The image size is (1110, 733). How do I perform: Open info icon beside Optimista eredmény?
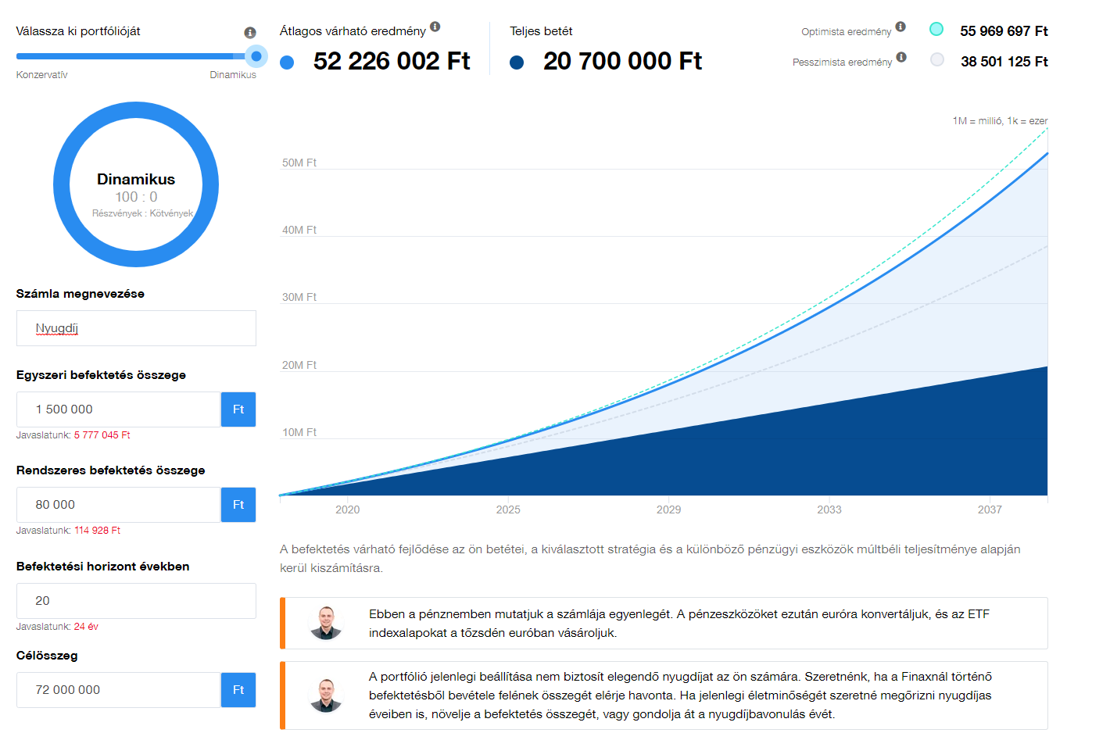901,27
